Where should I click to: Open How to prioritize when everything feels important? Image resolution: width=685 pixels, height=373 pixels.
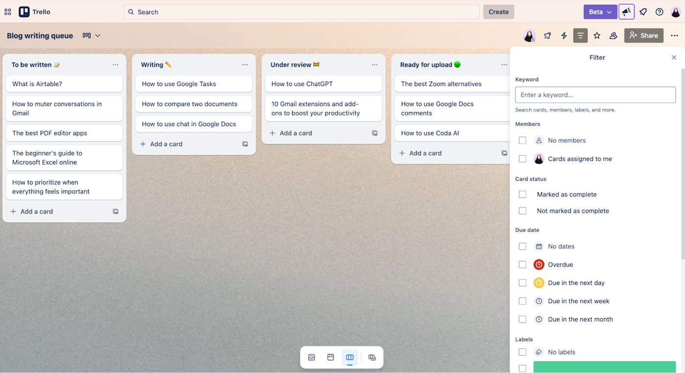click(x=65, y=187)
